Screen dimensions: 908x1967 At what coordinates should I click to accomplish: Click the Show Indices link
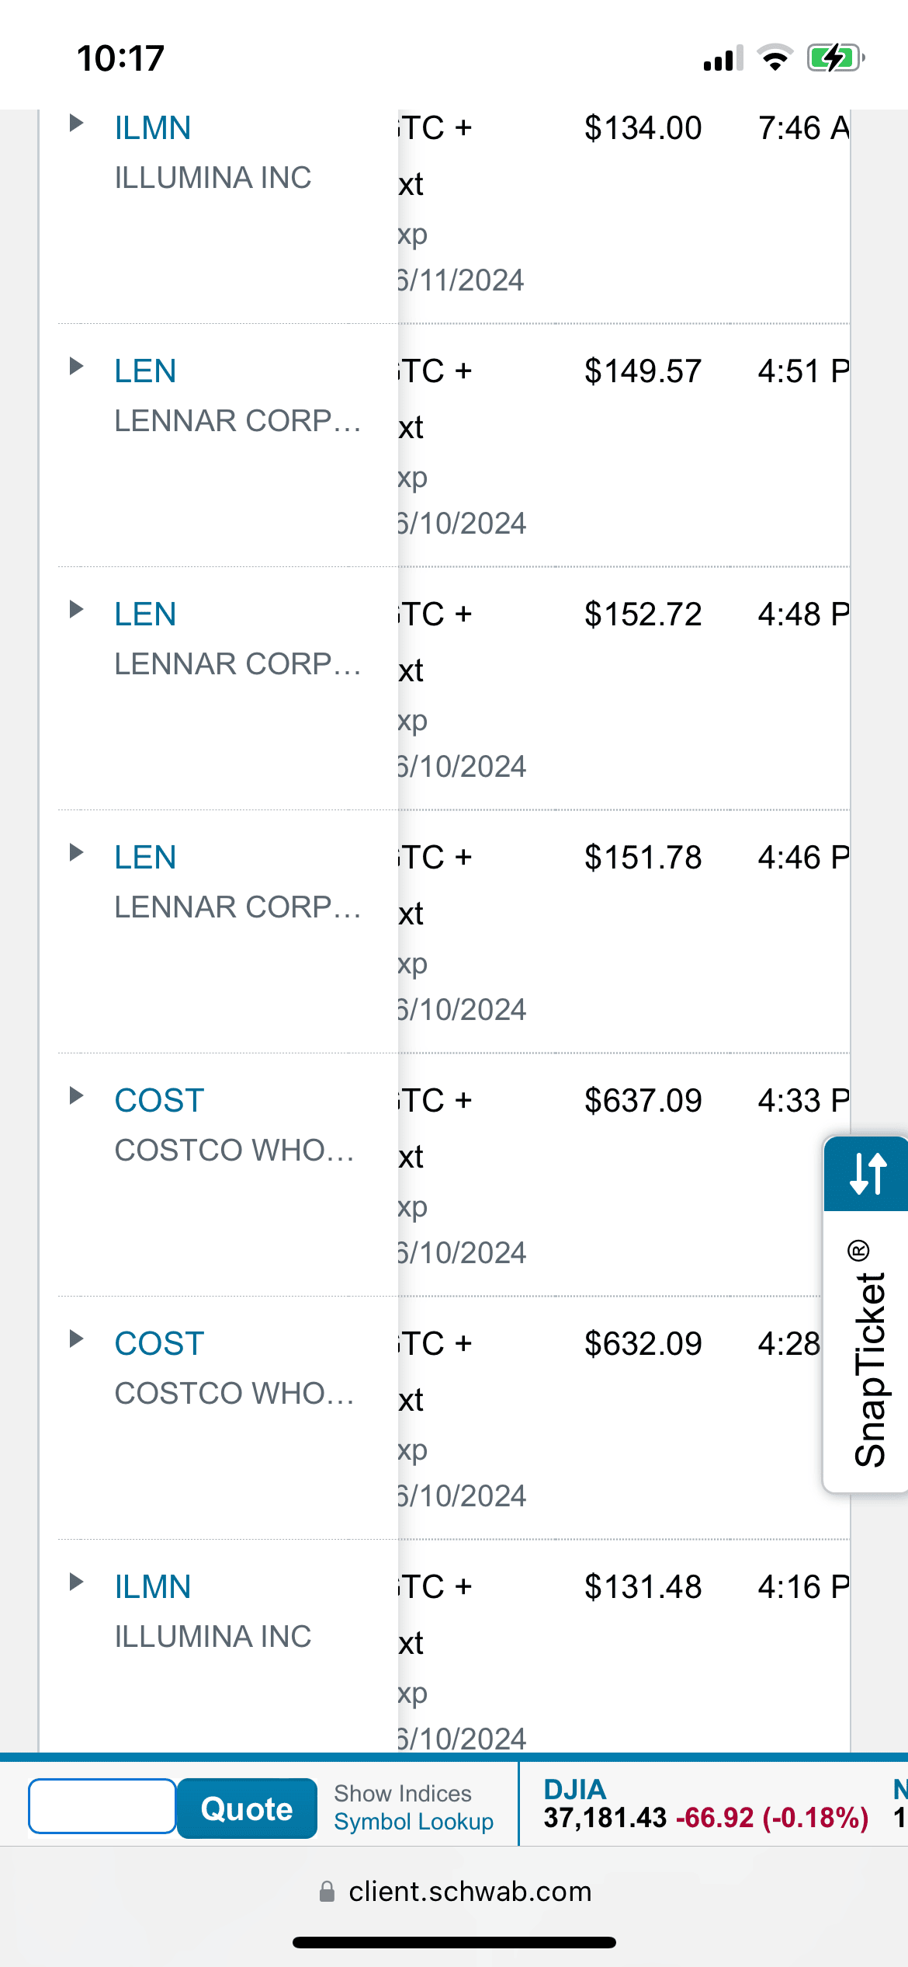[x=403, y=1793]
